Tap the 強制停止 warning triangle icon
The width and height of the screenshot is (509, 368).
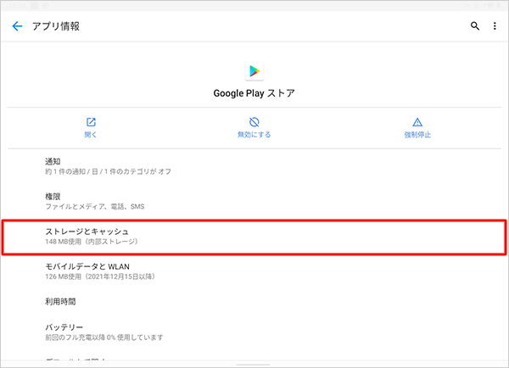[417, 123]
